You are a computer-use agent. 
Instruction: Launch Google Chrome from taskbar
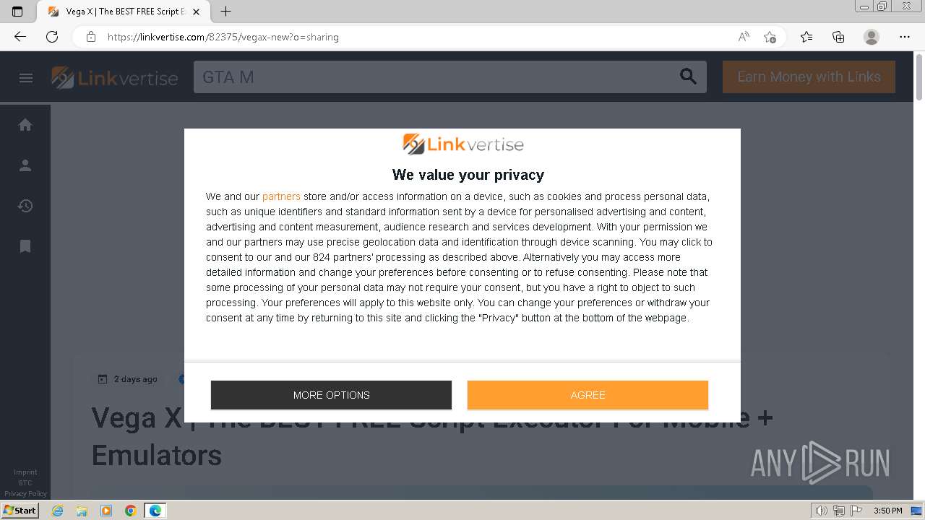(131, 511)
